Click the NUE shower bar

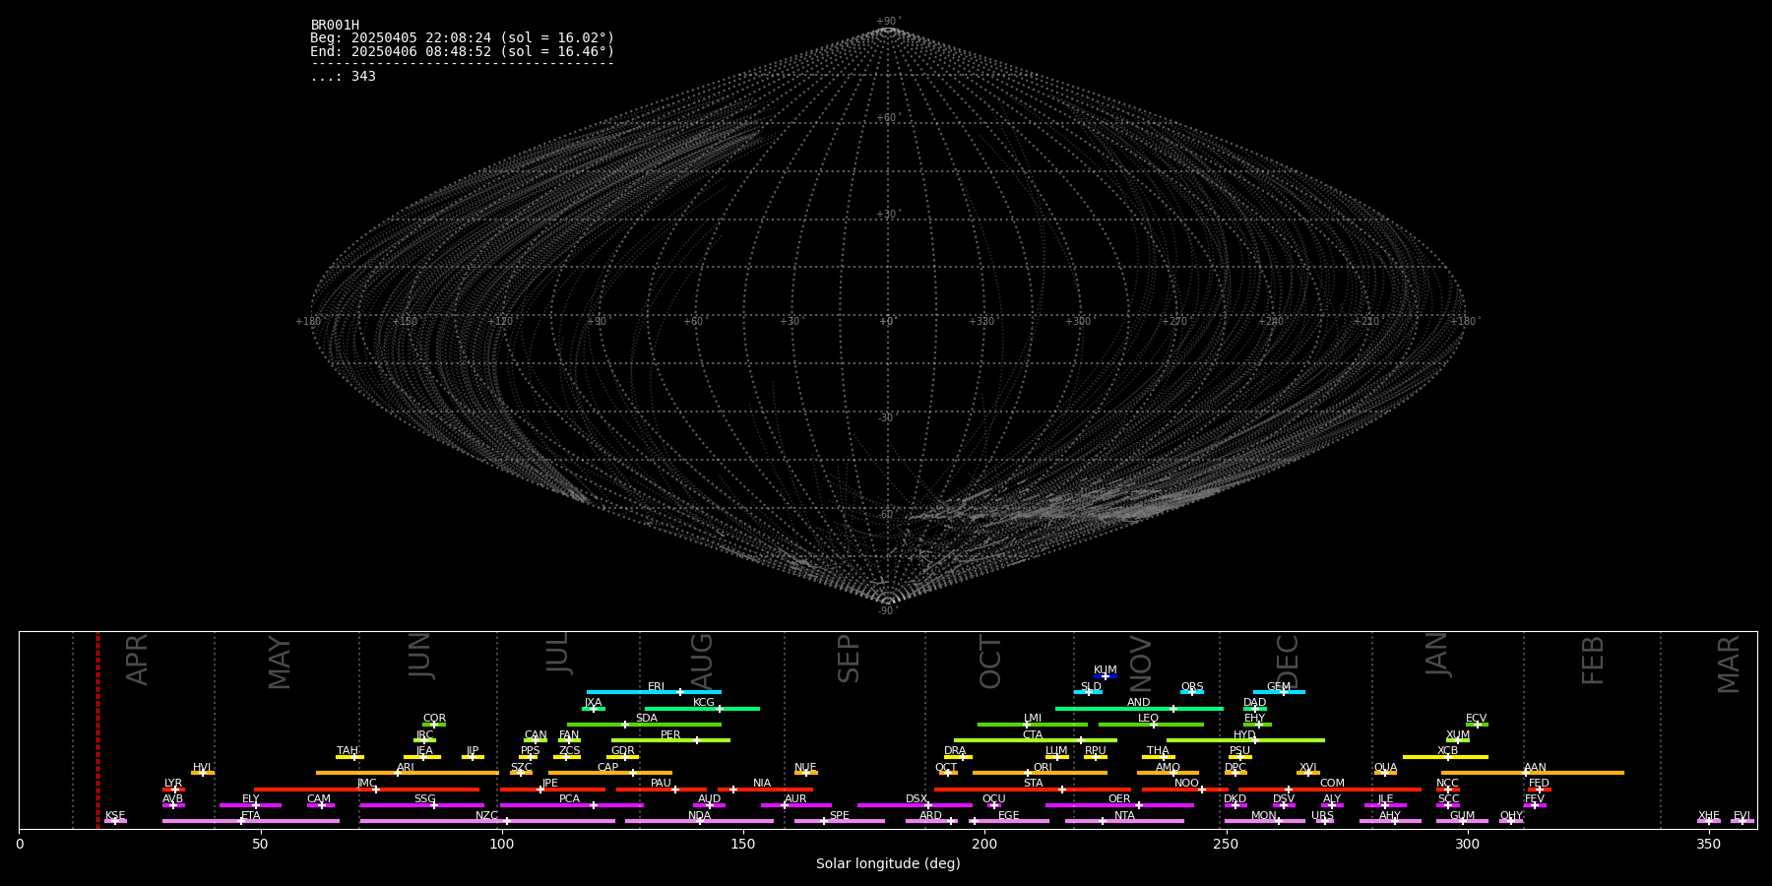click(806, 773)
